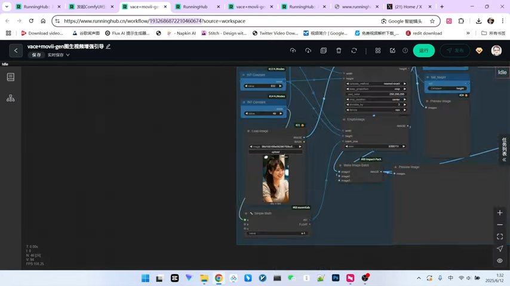This screenshot has width=510, height=286.
Task: Click the portrait thumbnail in Load Image node
Action: coord(275,179)
